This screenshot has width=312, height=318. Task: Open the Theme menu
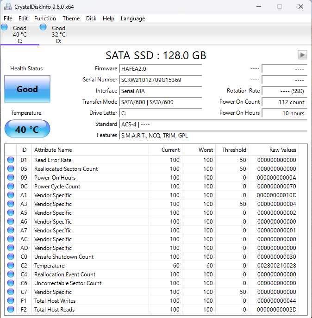click(x=71, y=19)
